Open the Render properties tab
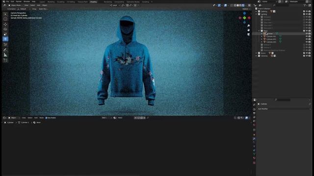314x176 pixels. 254,110
